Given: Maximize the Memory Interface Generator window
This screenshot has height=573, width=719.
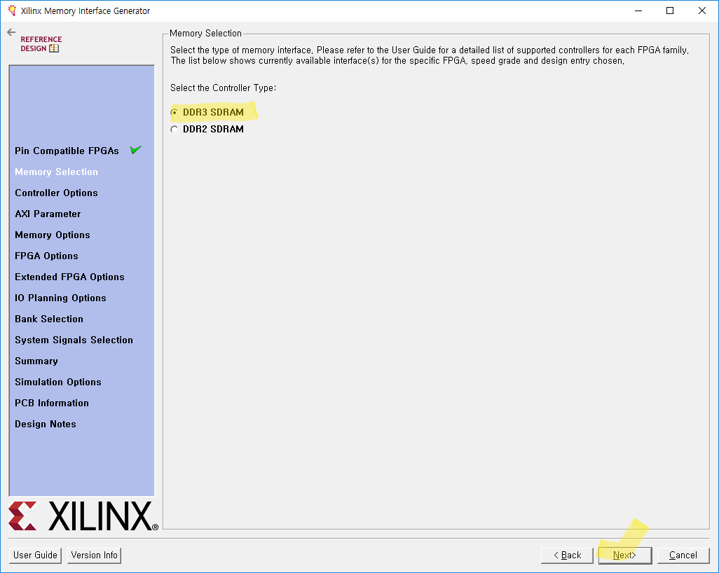Looking at the screenshot, I should pyautogui.click(x=670, y=11).
